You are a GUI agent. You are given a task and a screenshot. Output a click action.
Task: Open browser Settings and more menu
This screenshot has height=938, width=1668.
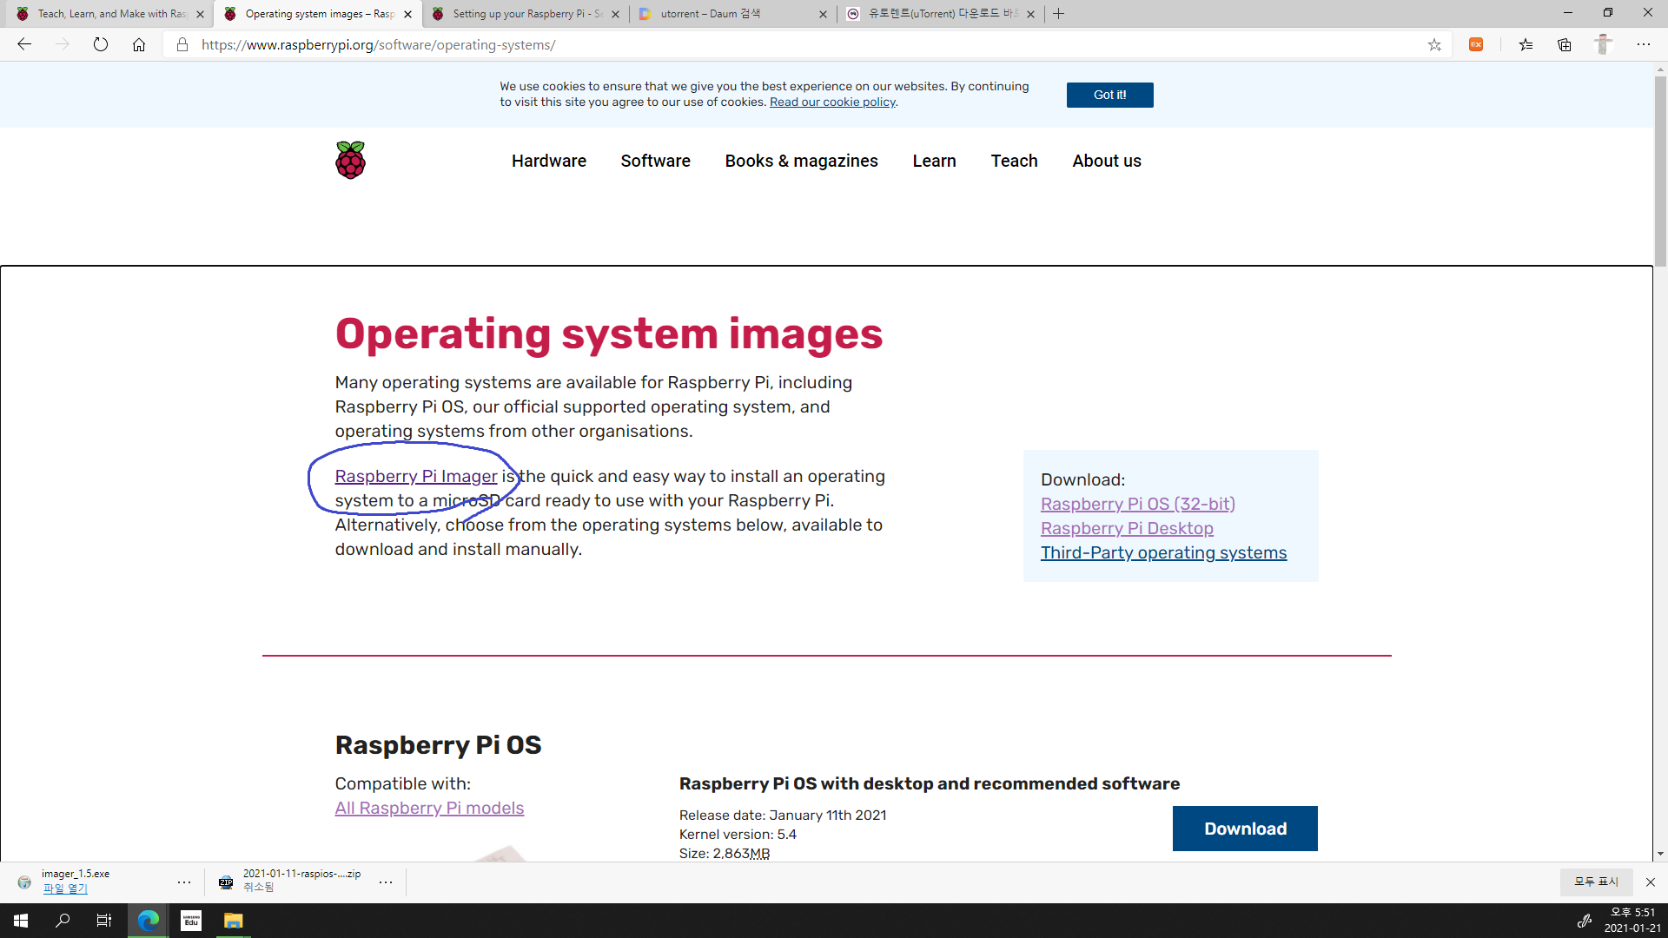1643,44
